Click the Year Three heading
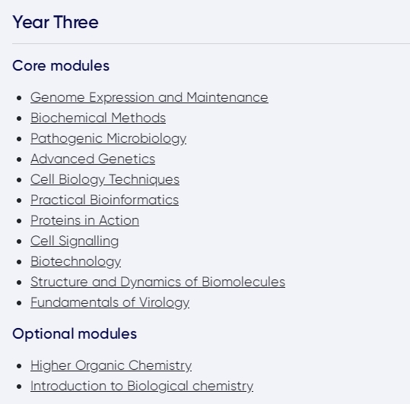The width and height of the screenshot is (410, 404). [56, 22]
